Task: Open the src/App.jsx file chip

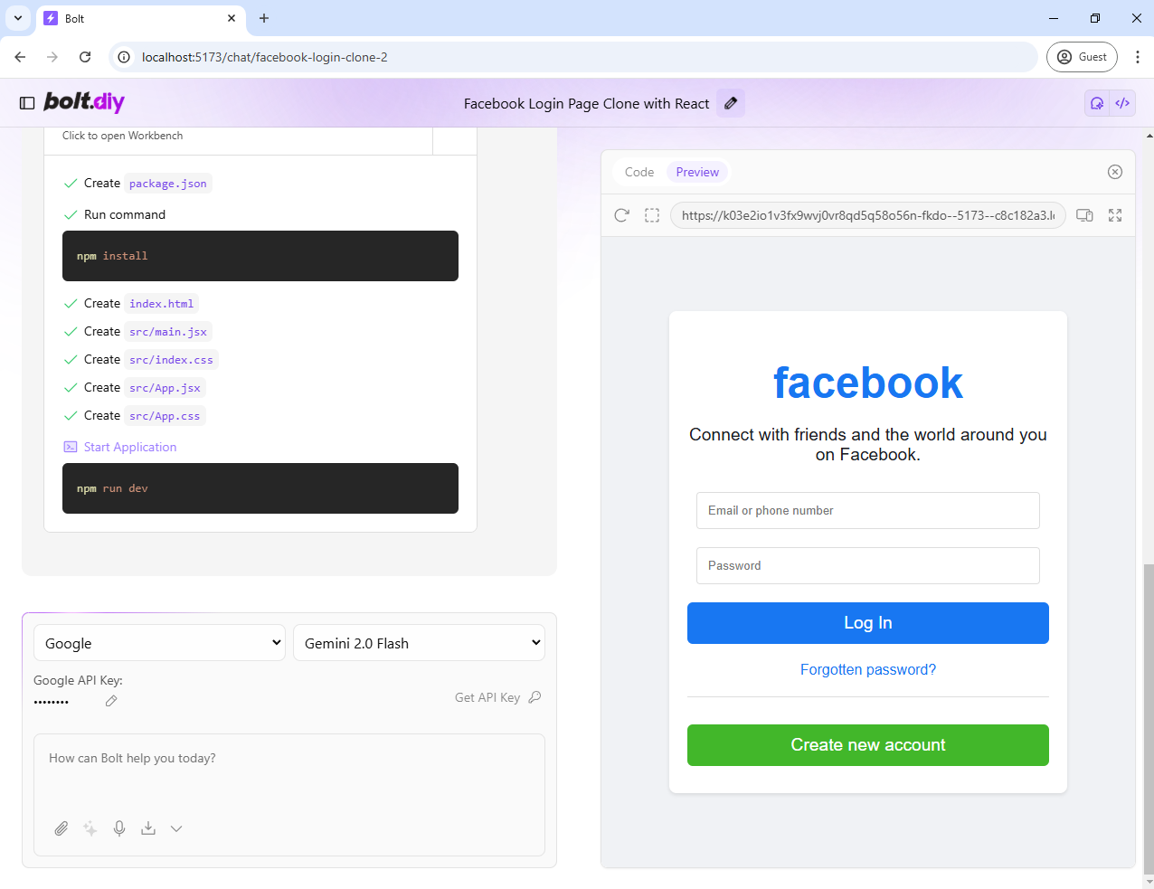Action: [165, 388]
